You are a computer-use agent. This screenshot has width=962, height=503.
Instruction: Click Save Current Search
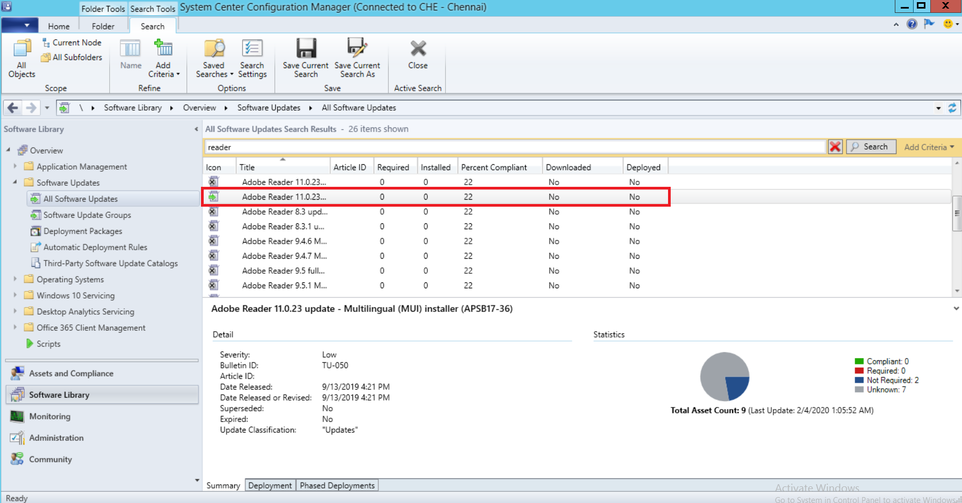pyautogui.click(x=305, y=59)
